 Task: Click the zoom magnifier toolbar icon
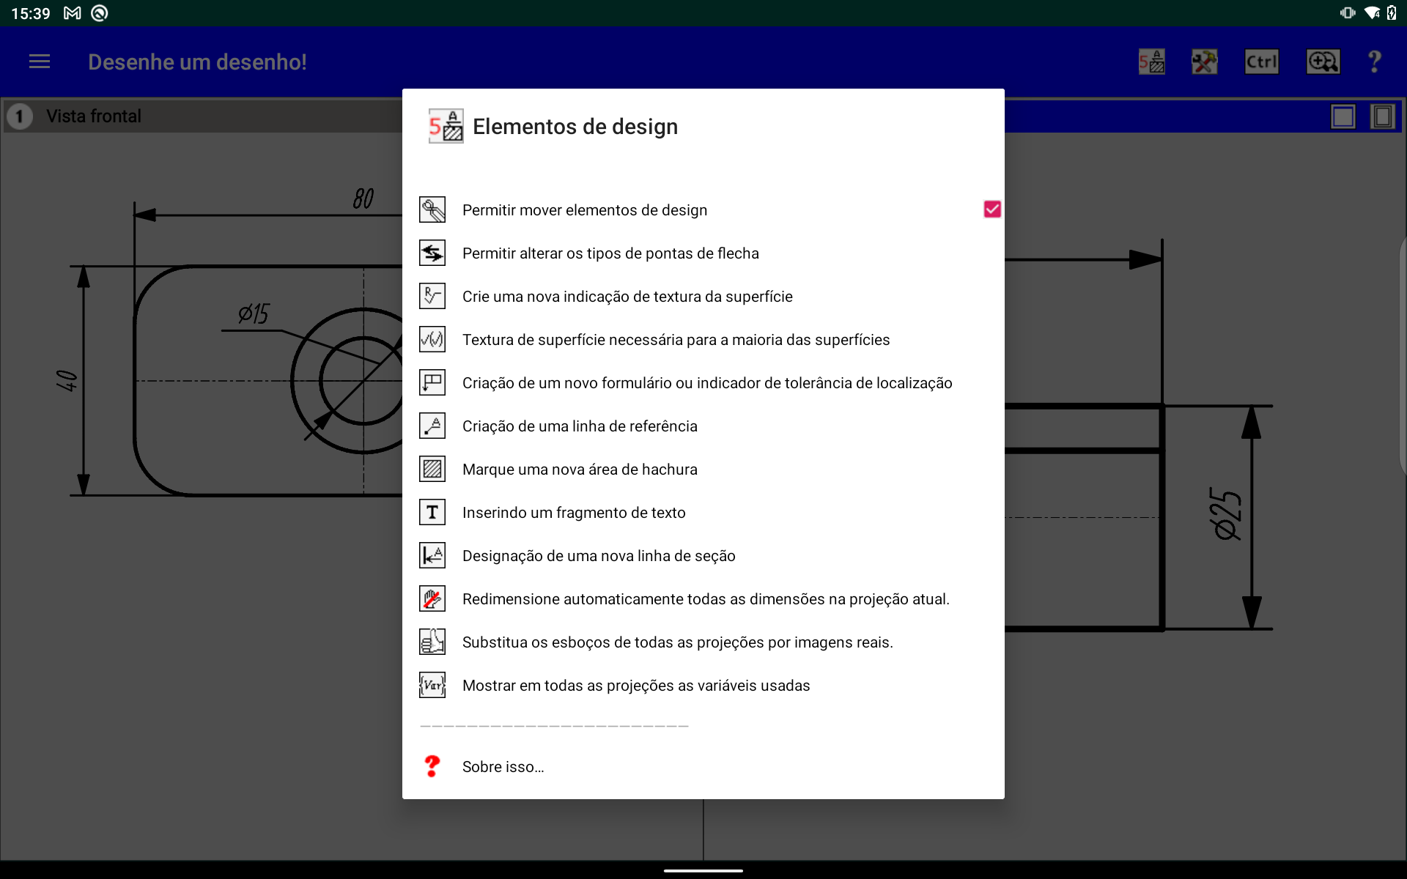1322,62
